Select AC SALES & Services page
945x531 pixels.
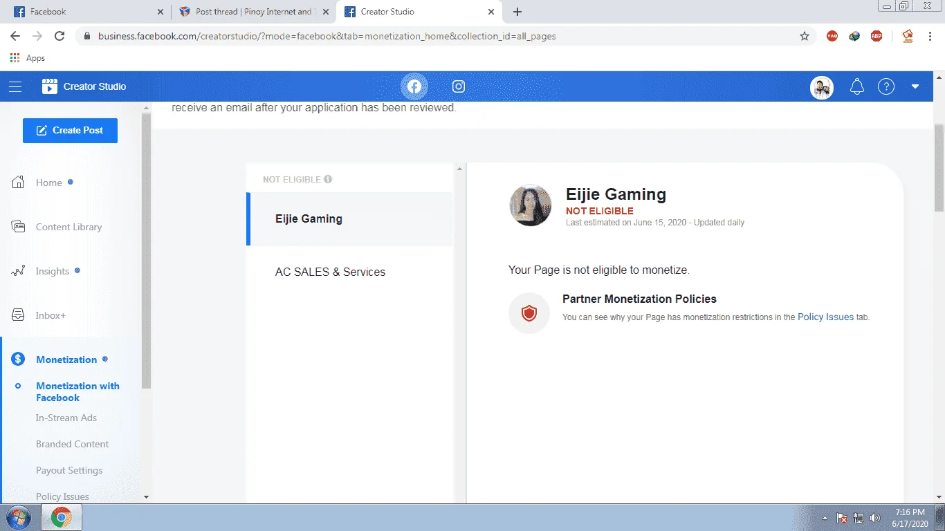[350, 272]
